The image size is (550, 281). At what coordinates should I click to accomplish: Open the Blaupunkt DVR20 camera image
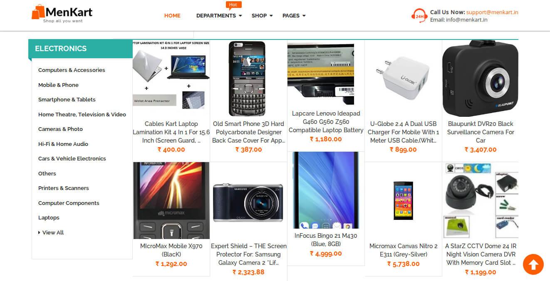[481, 78]
